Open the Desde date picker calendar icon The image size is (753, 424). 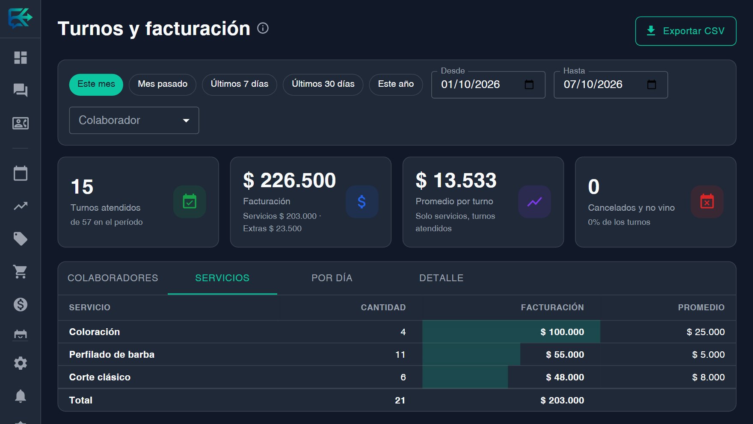[x=529, y=85]
